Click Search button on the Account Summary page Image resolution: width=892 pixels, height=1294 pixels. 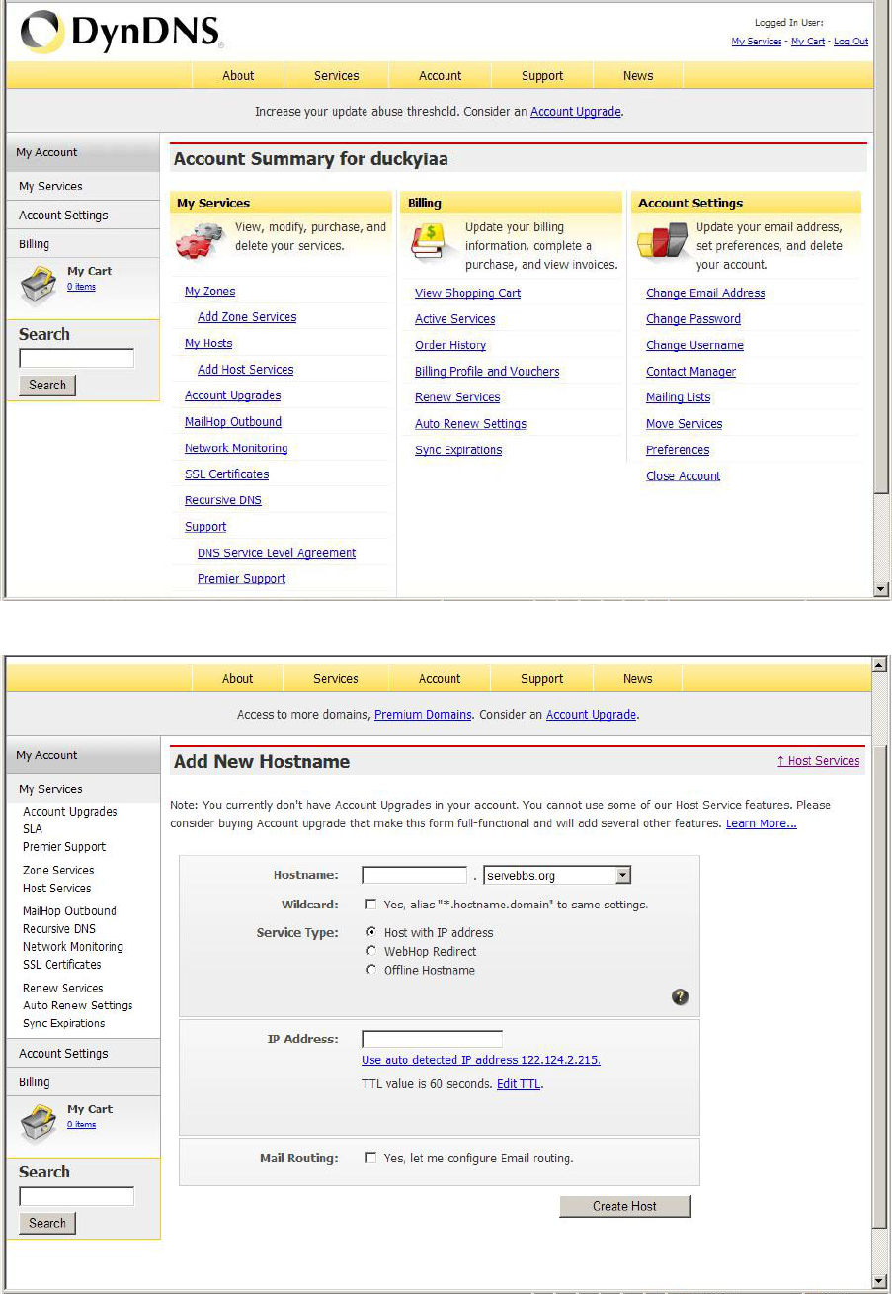pyautogui.click(x=47, y=385)
